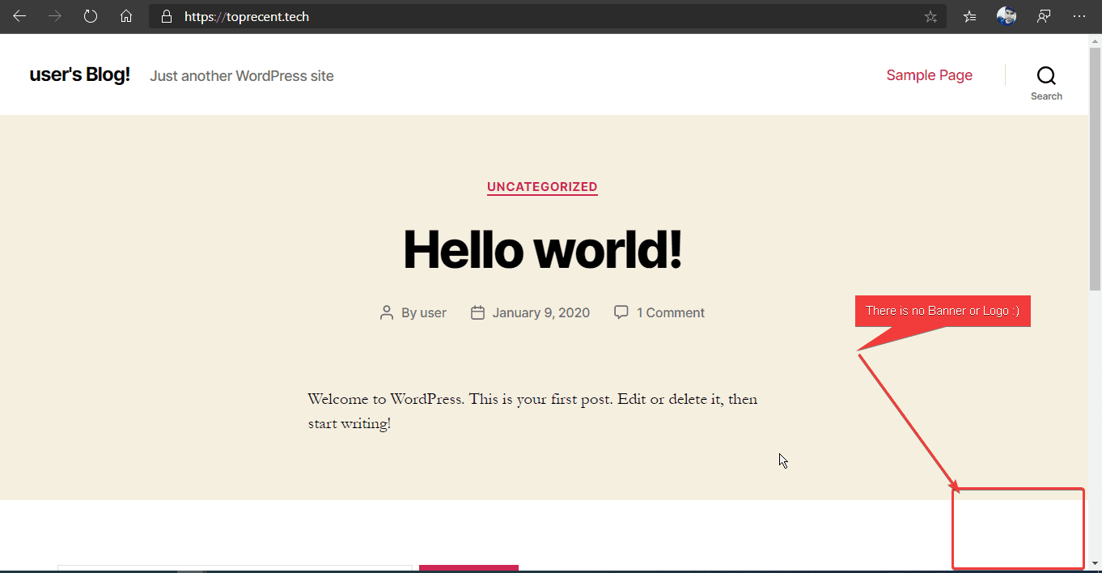Click the scrollbar up arrow
Viewport: 1102px width, 573px height.
point(1096,40)
